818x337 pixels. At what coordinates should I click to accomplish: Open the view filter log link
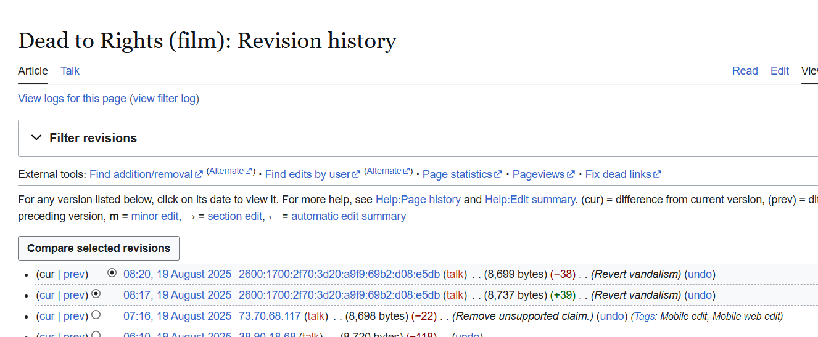tap(164, 99)
